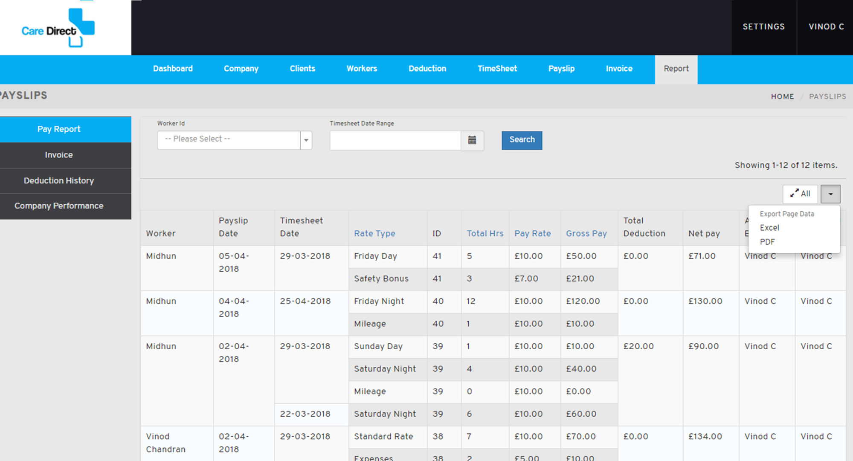
Task: Click the £20.00 total deduction value
Action: pos(638,346)
